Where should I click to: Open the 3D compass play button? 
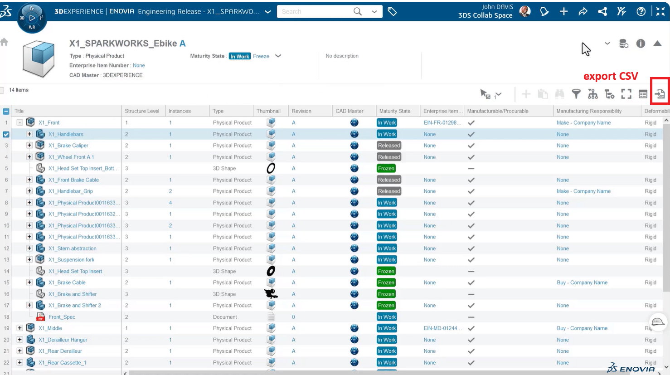point(32,18)
